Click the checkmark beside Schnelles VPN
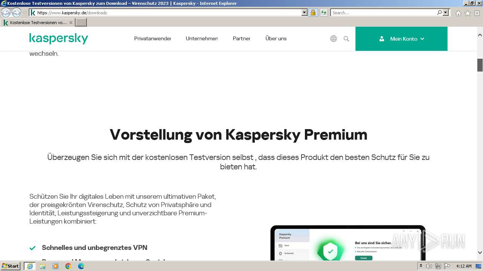Viewport: 483px width, 271px height. 32,248
